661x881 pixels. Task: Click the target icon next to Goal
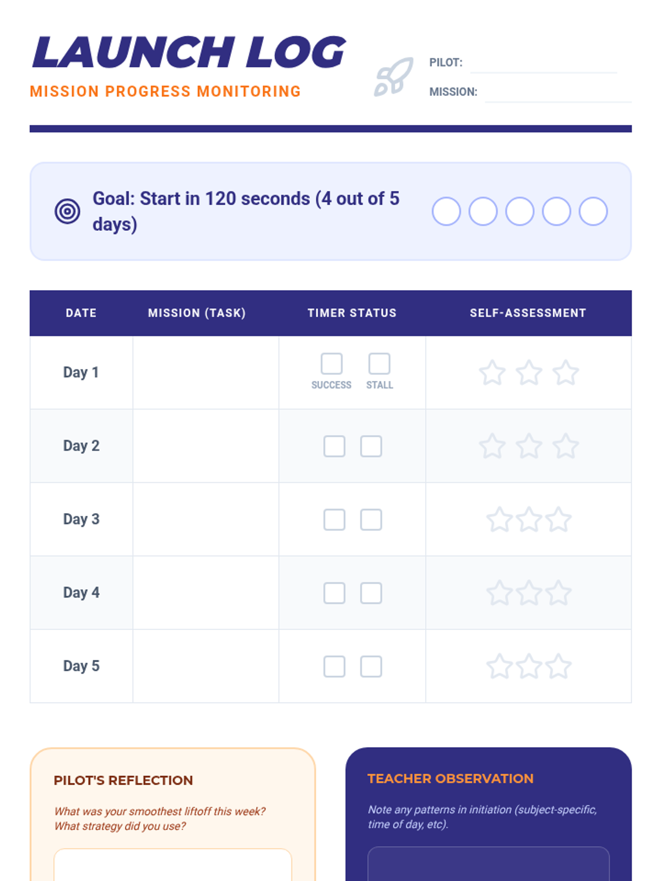pyautogui.click(x=67, y=211)
